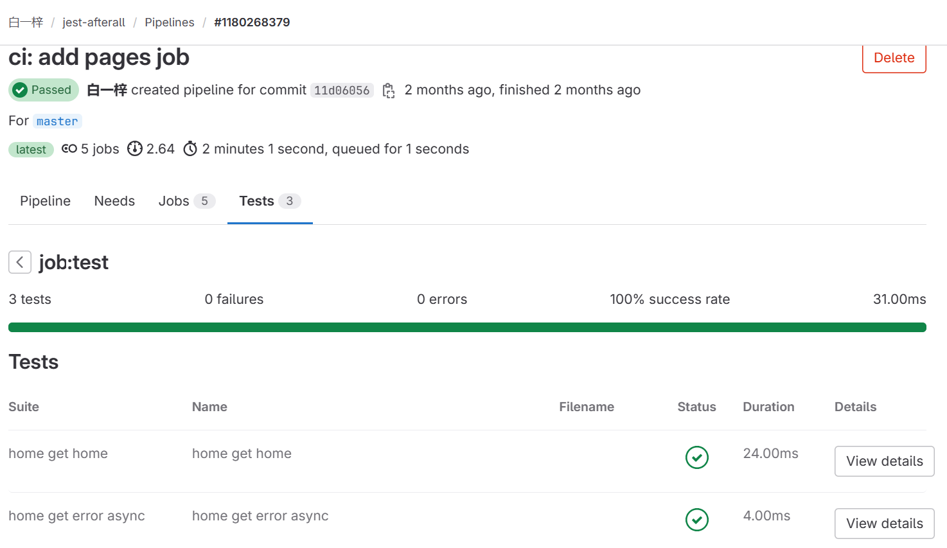
Task: Switch to the Pipeline tab
Action: point(45,201)
